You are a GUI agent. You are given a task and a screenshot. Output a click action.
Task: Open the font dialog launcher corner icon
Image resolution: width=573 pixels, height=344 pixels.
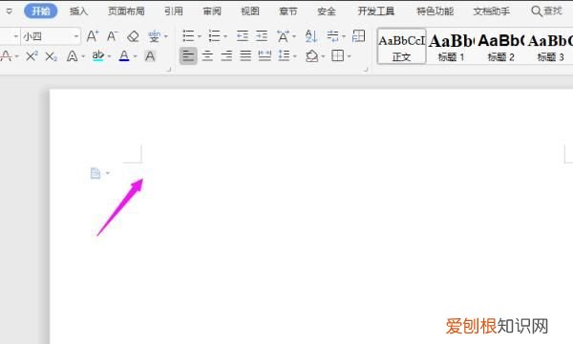click(169, 69)
